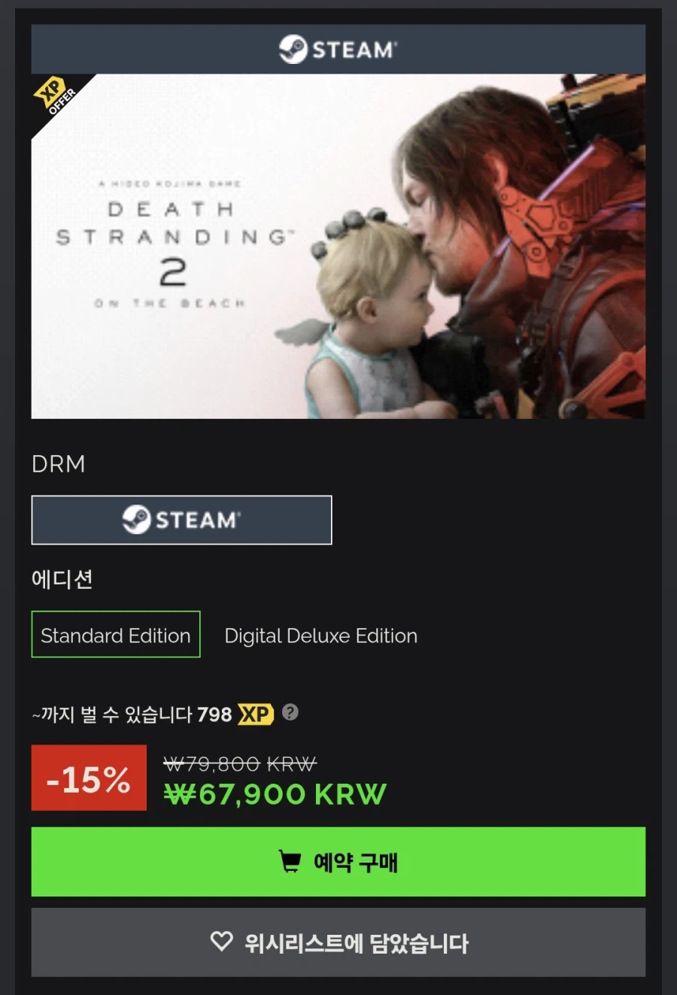Image resolution: width=677 pixels, height=995 pixels.
Task: Click the Steam icon inside the DRM button
Action: (x=136, y=520)
